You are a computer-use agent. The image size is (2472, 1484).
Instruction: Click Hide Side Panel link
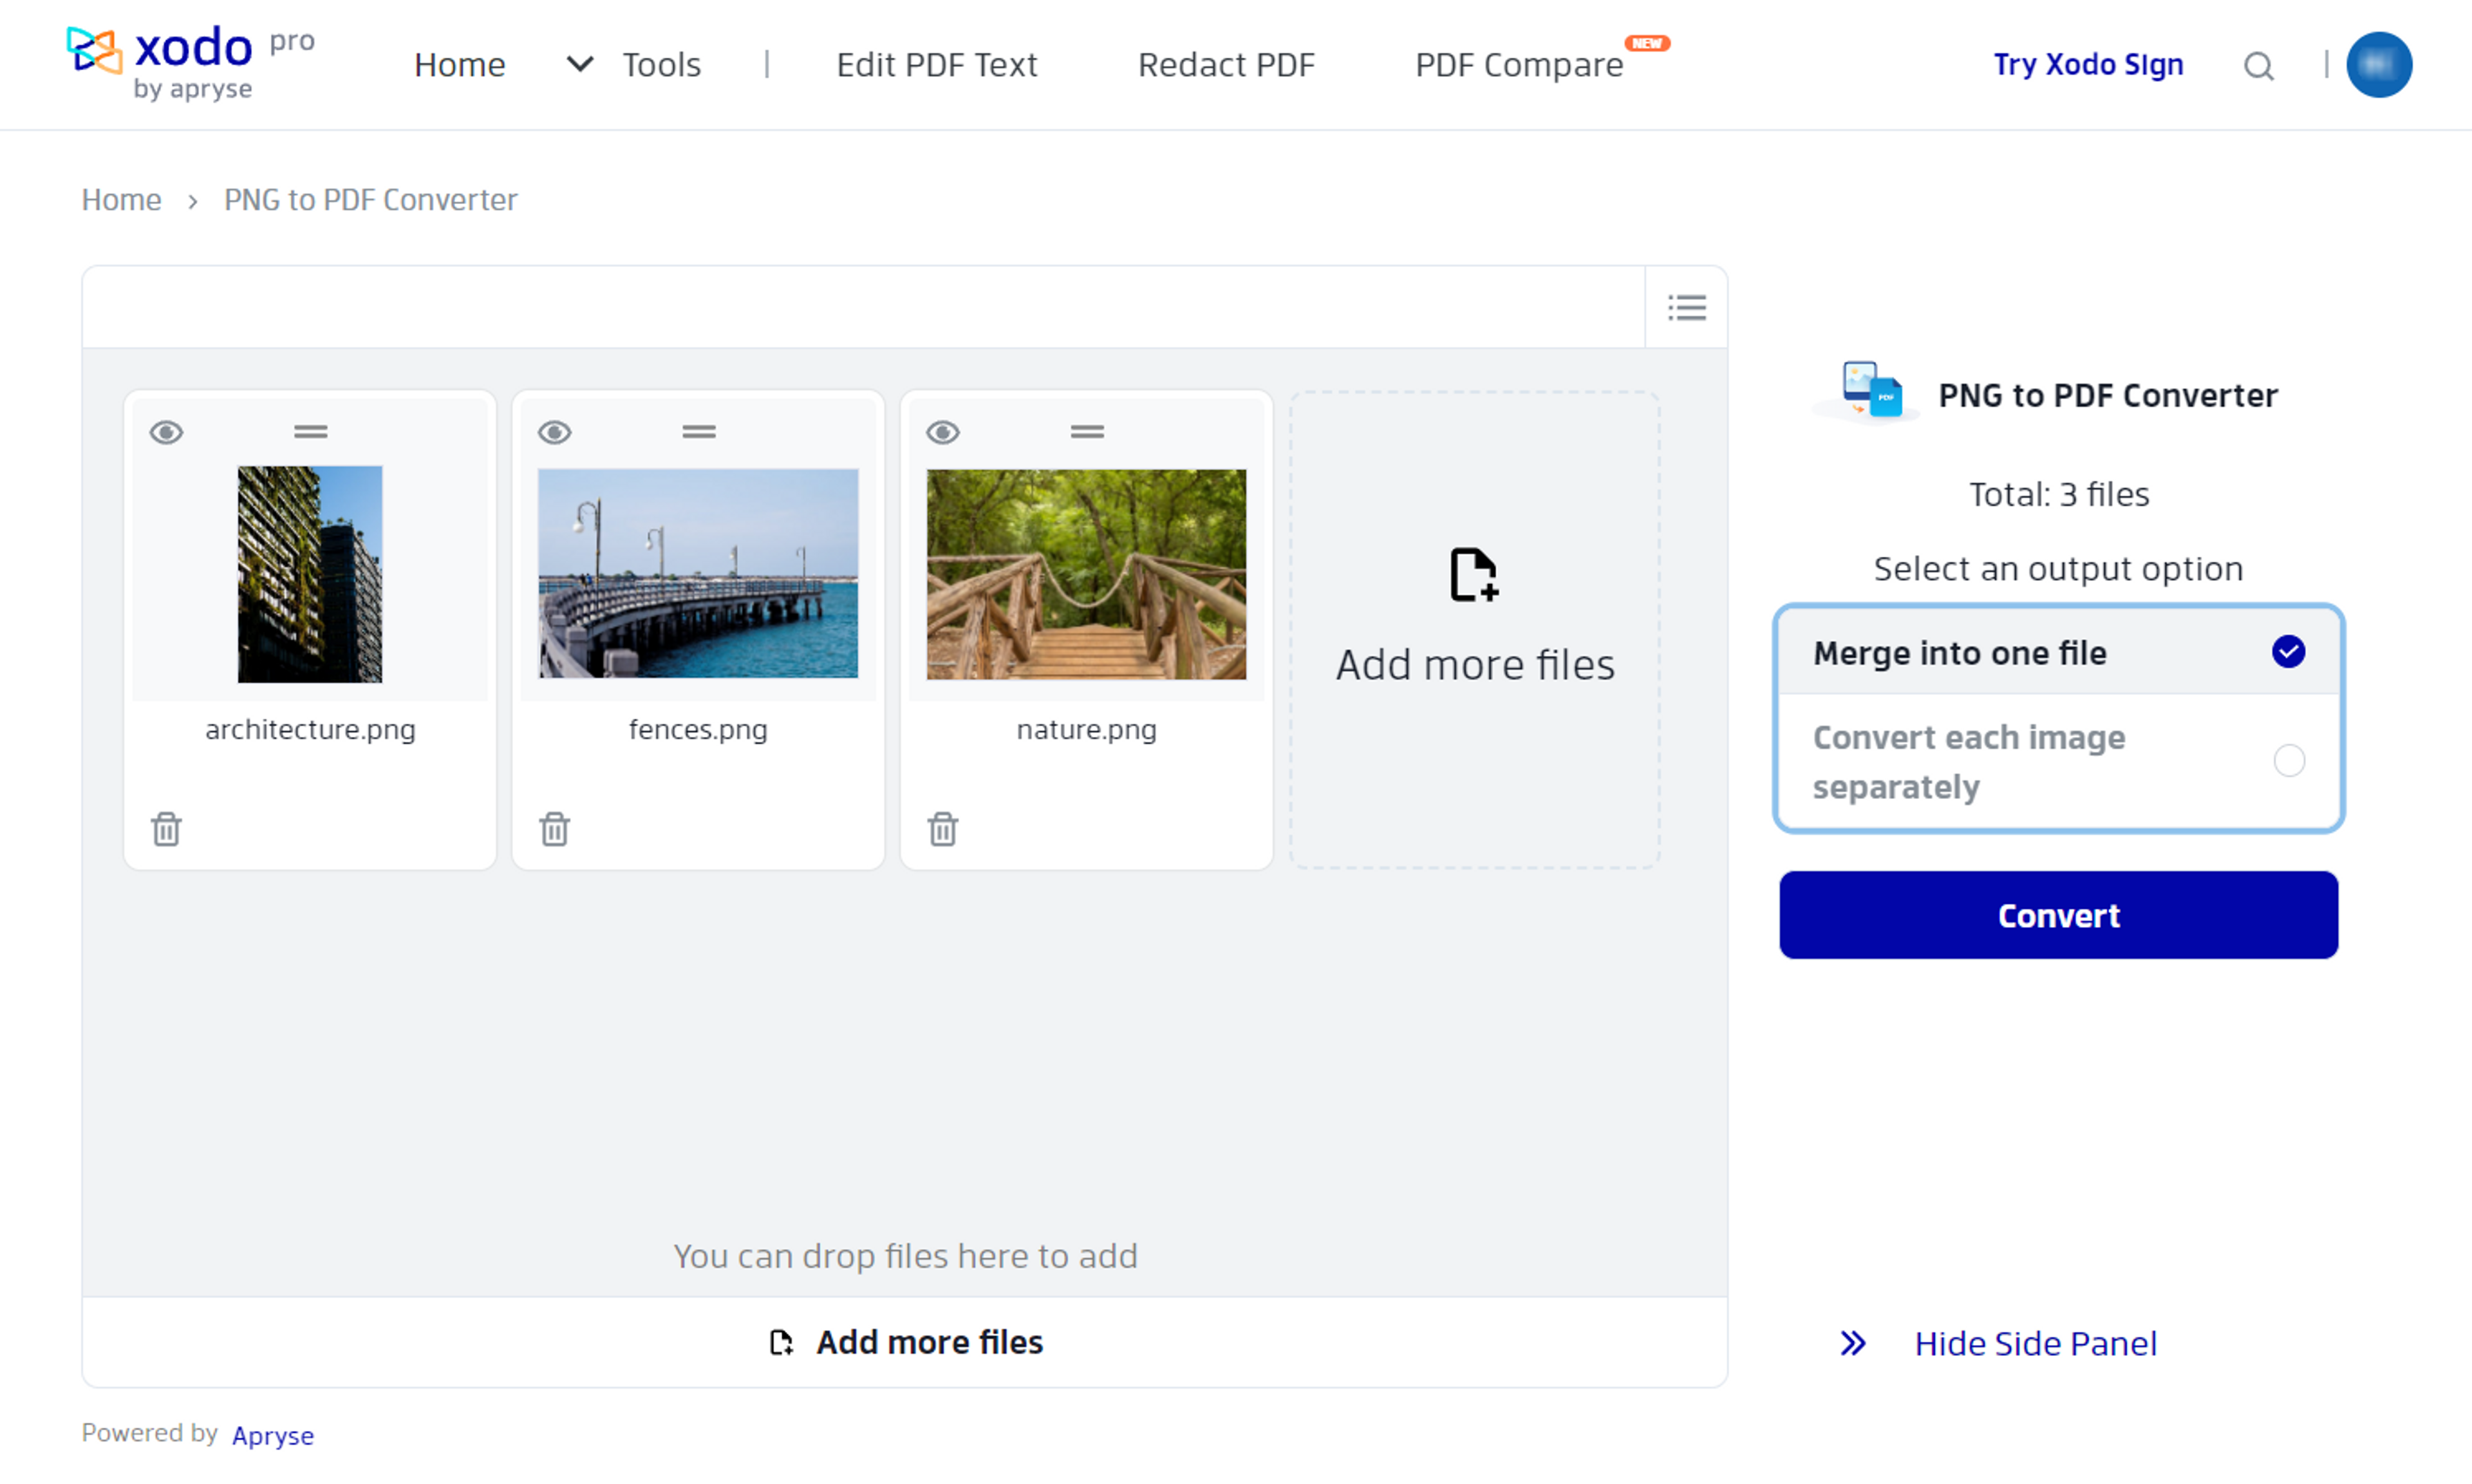2035,1343
